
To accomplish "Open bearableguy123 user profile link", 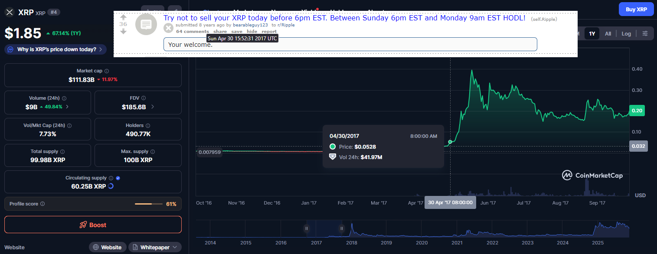I will [x=250, y=25].
